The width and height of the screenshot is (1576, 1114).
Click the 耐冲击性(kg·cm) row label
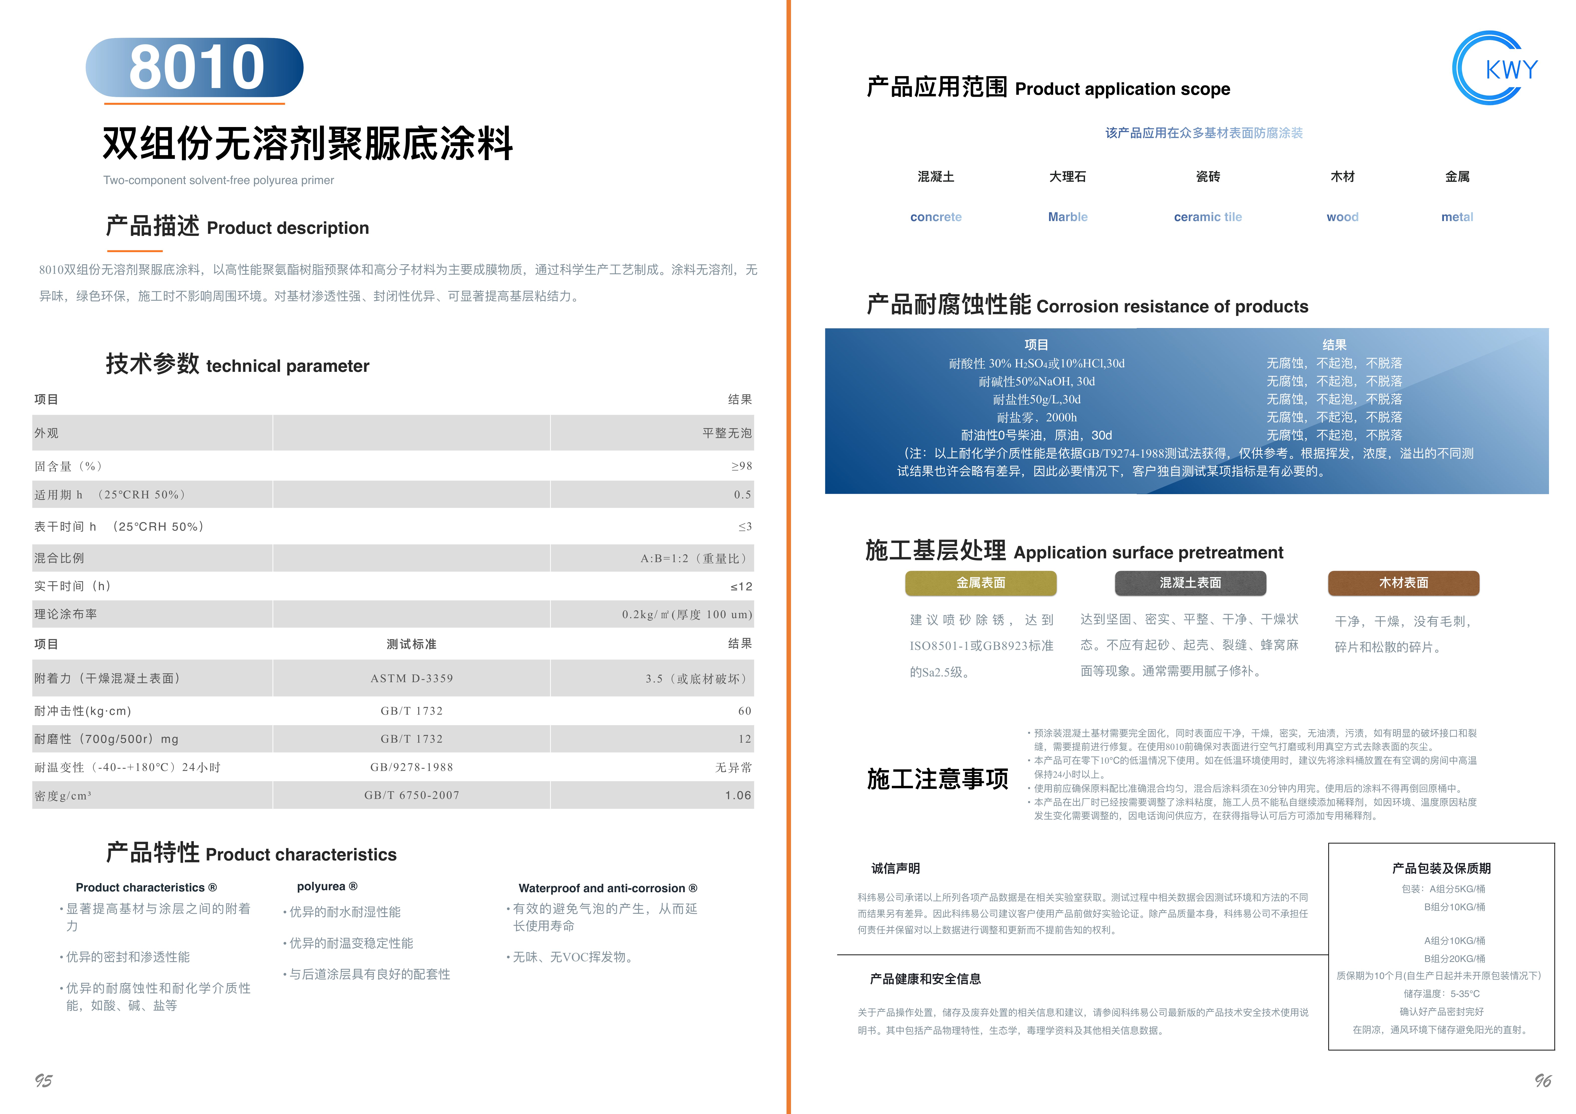point(82,711)
